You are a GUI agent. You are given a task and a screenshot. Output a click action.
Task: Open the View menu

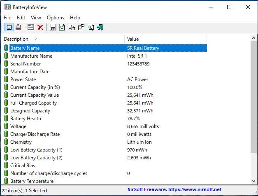point(36,17)
